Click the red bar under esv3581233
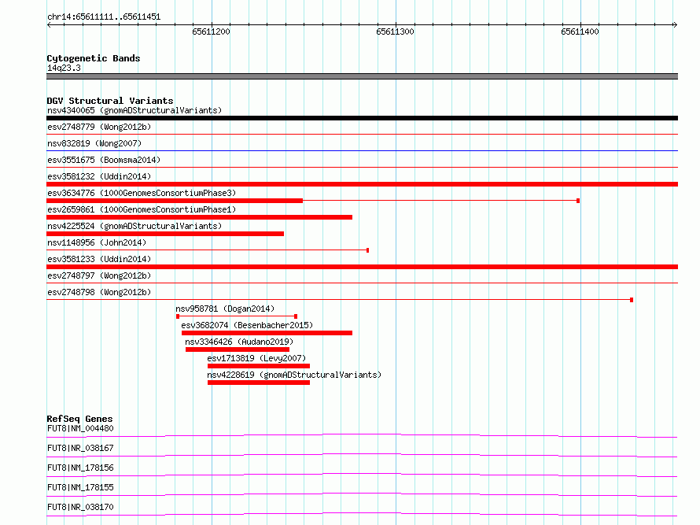Screen dimensions: 700x525 coord(362,267)
